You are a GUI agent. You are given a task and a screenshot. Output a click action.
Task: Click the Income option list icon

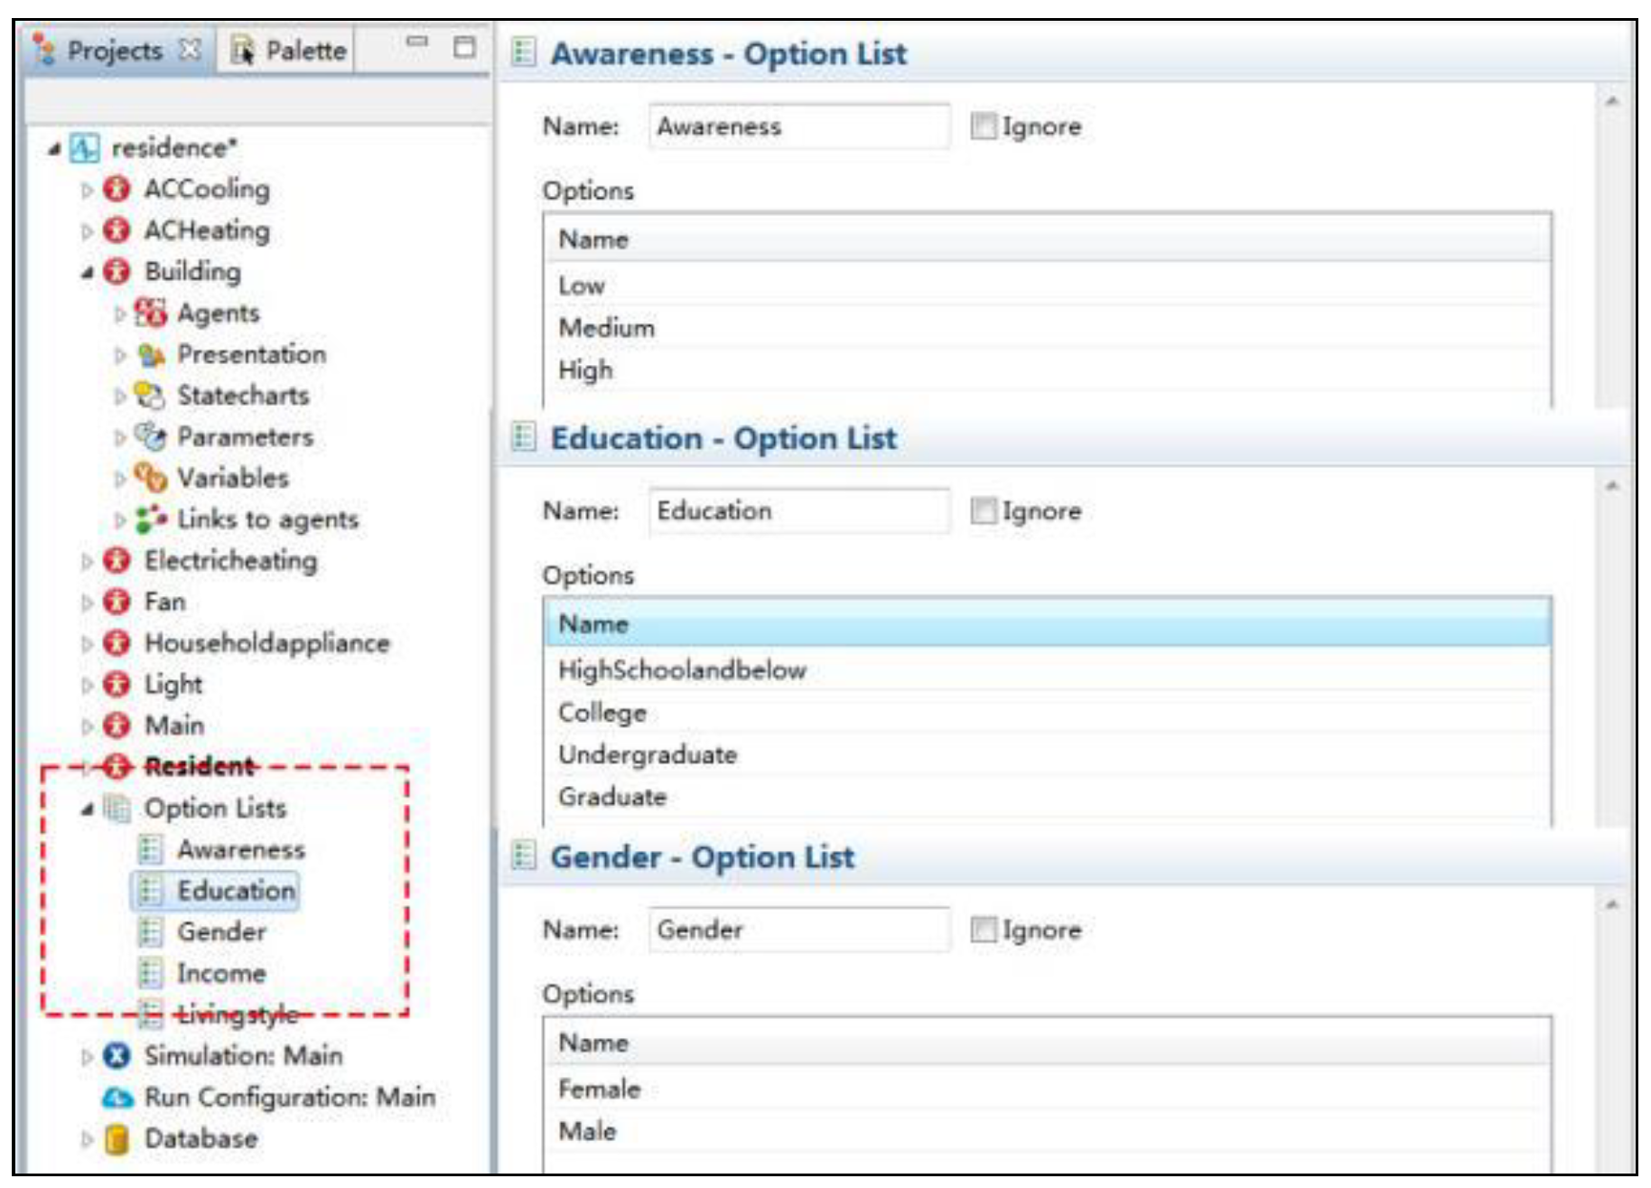pyautogui.click(x=150, y=974)
